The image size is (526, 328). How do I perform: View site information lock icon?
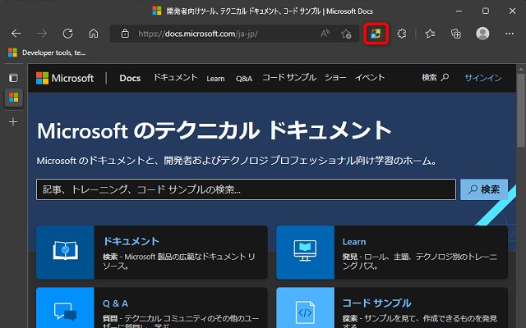click(x=125, y=34)
